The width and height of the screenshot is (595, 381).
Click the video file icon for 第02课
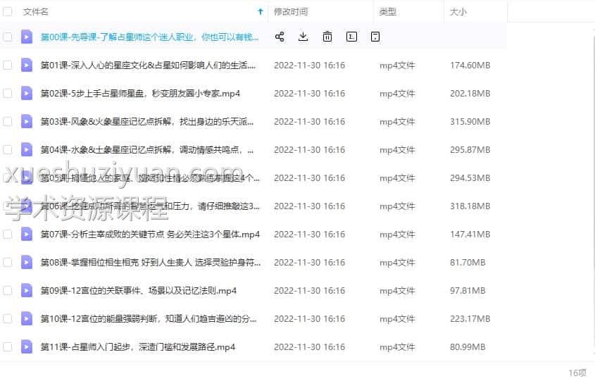coord(27,93)
